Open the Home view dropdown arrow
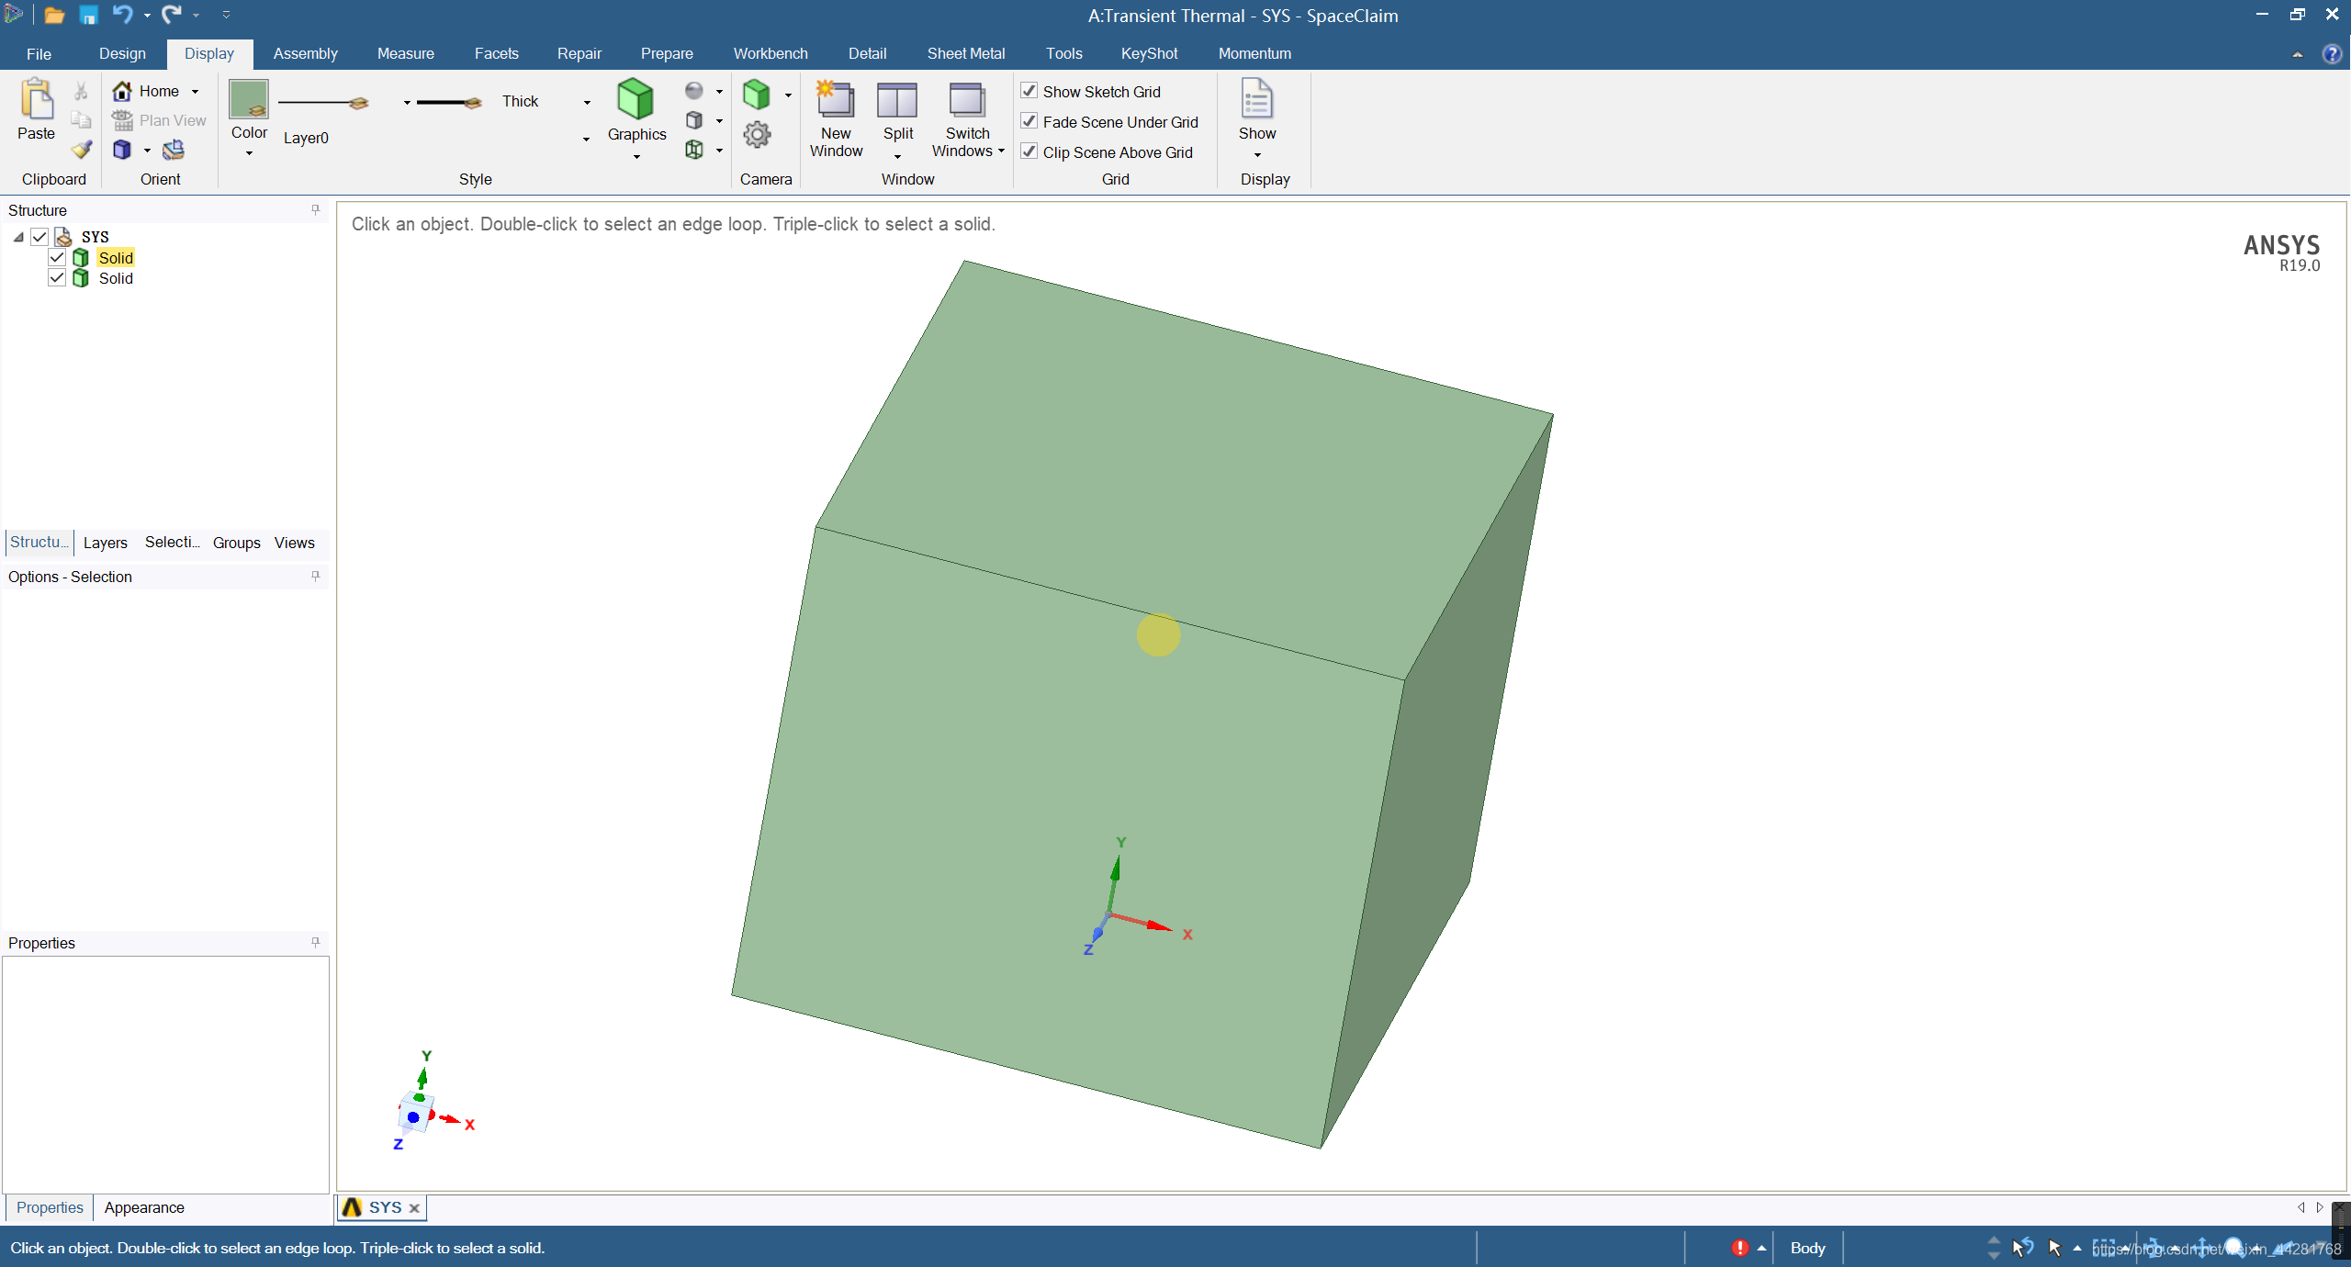Viewport: 2351px width, 1267px height. [x=196, y=92]
